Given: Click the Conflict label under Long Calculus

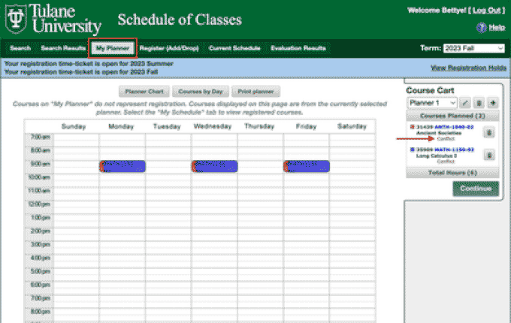Looking at the screenshot, I should [x=446, y=161].
